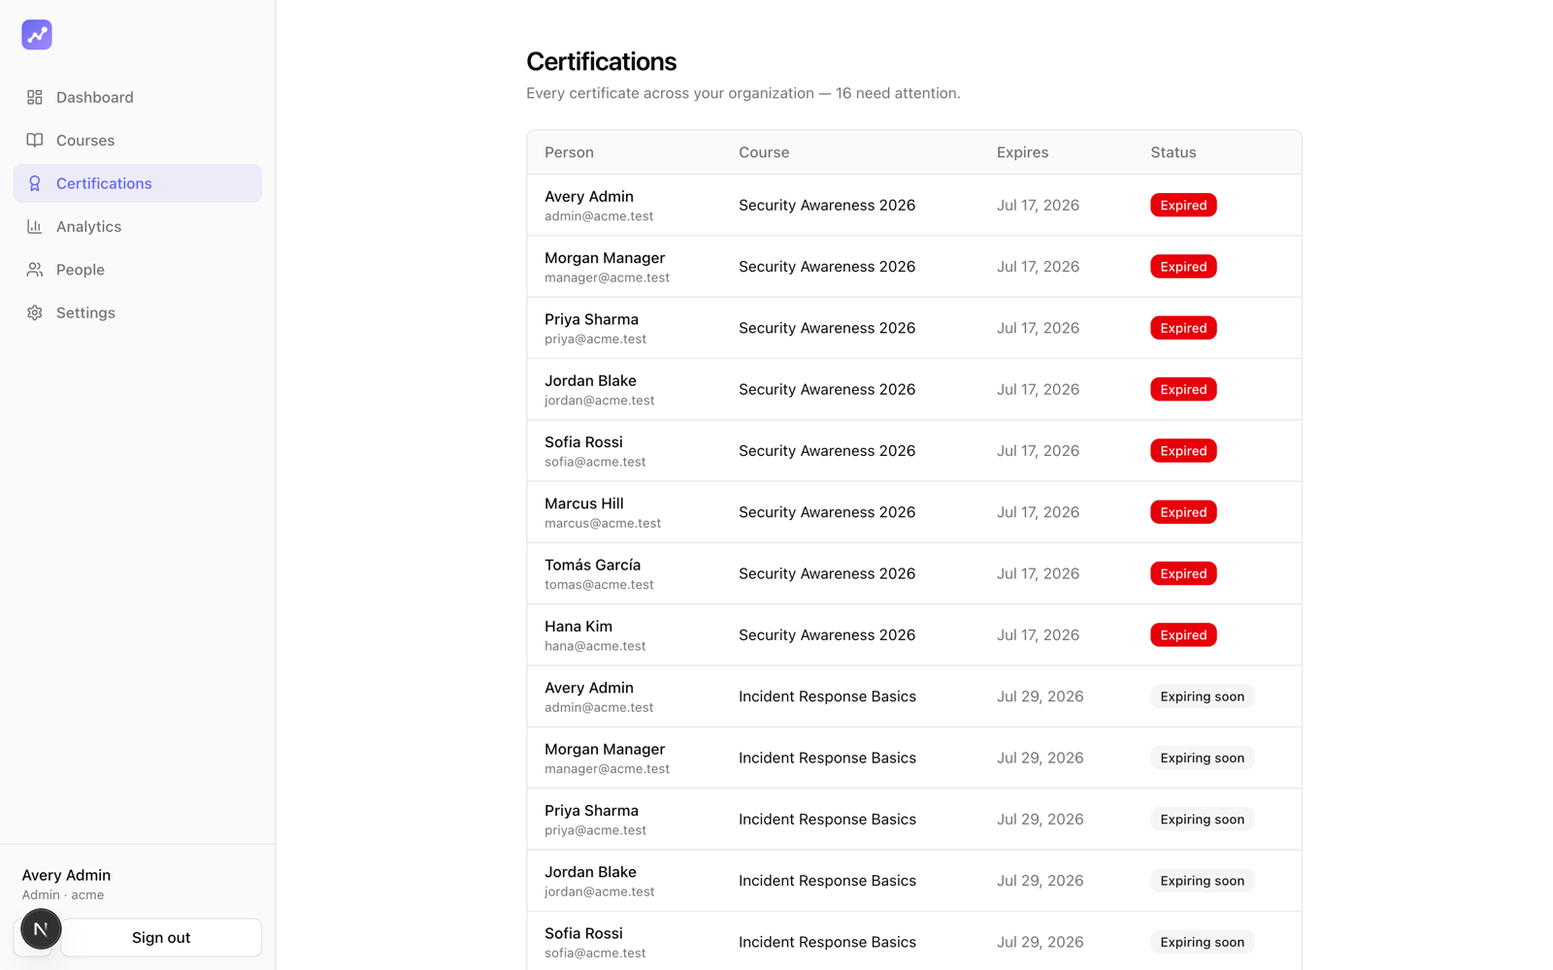Click the Courses book icon
The image size is (1553, 970).
[35, 140]
